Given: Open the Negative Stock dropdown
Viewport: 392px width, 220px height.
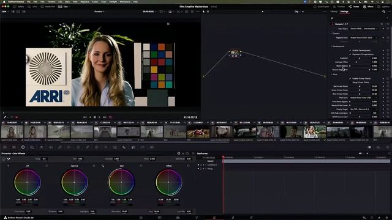Looking at the screenshot, I should (x=364, y=38).
